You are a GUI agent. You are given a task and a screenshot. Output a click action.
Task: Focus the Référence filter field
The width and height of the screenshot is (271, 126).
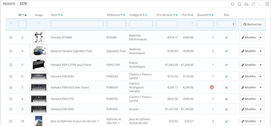pos(116,24)
